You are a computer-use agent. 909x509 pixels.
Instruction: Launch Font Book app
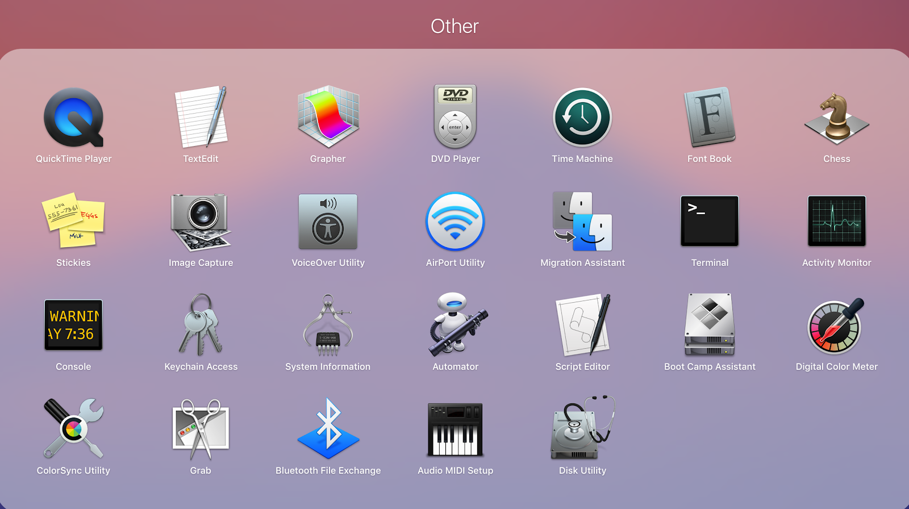(x=710, y=117)
